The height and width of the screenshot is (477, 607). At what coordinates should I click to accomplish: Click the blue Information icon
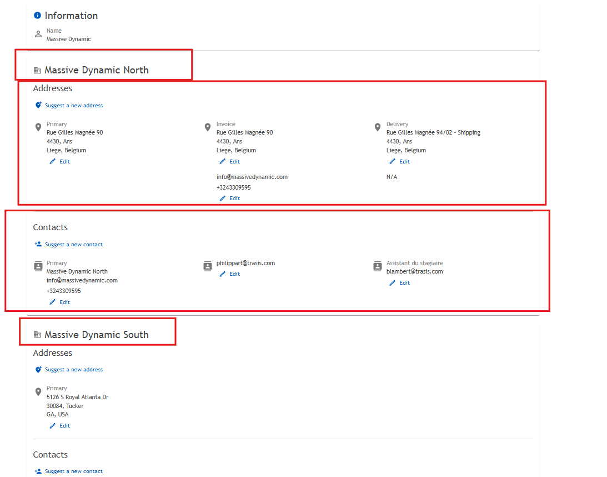point(37,16)
